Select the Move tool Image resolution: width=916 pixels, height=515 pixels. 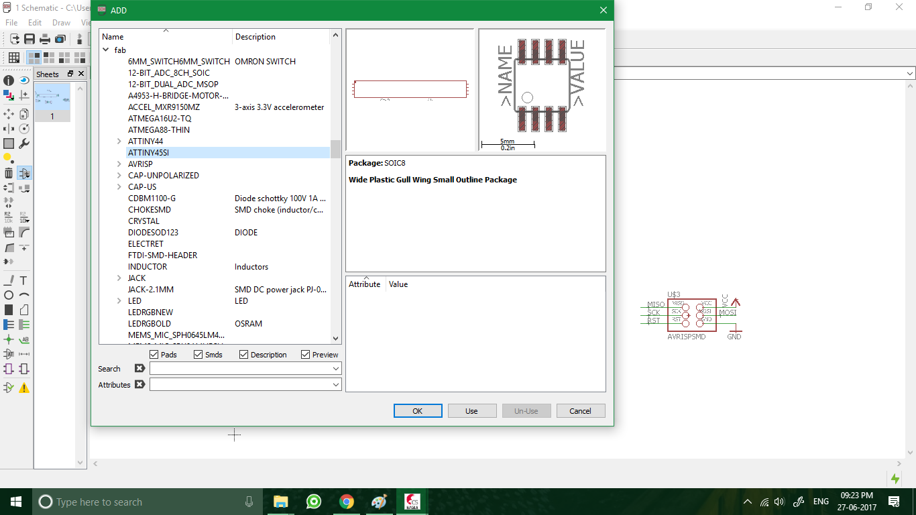pyautogui.click(x=9, y=114)
